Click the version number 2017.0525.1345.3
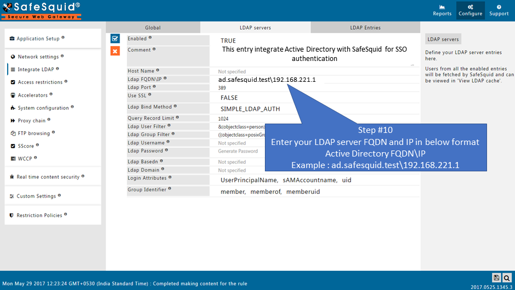 pyautogui.click(x=491, y=287)
